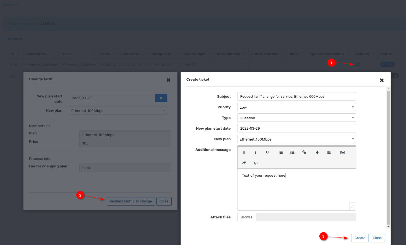Clear formatting with eraser icon
The image size is (406, 245).
click(244, 163)
